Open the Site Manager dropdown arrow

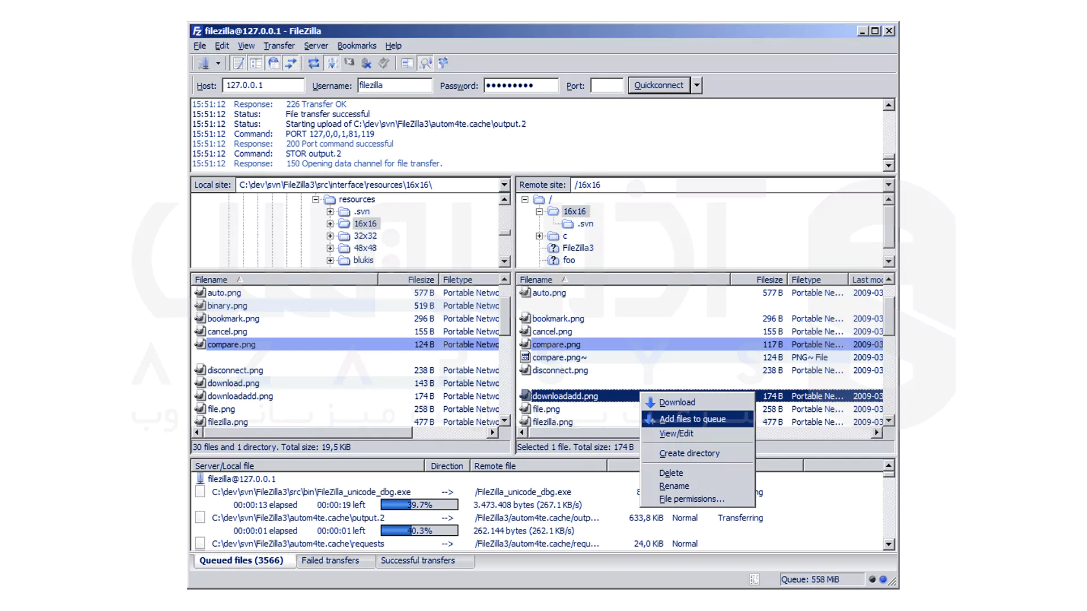(x=219, y=63)
